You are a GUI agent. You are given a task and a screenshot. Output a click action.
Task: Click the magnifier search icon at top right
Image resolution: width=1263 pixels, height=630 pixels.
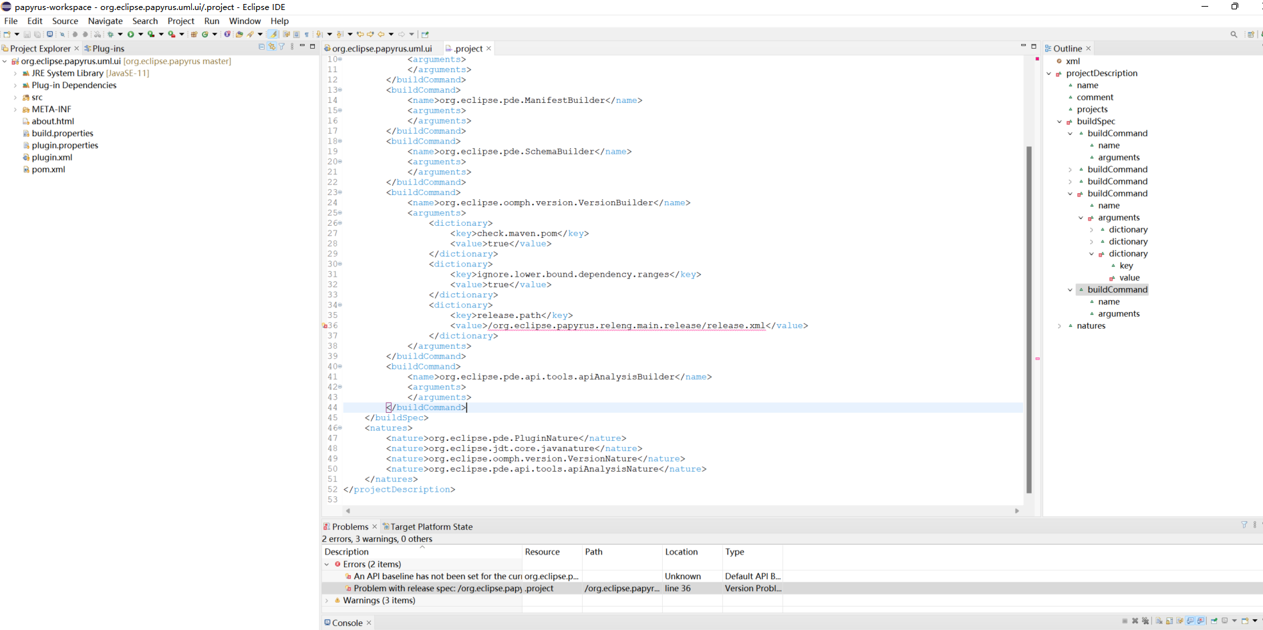pos(1234,34)
